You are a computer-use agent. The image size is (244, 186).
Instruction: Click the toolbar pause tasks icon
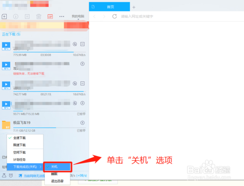pyautogui.click(x=27, y=17)
